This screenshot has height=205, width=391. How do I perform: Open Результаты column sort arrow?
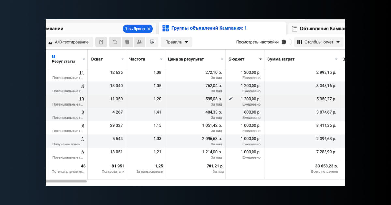84,59
